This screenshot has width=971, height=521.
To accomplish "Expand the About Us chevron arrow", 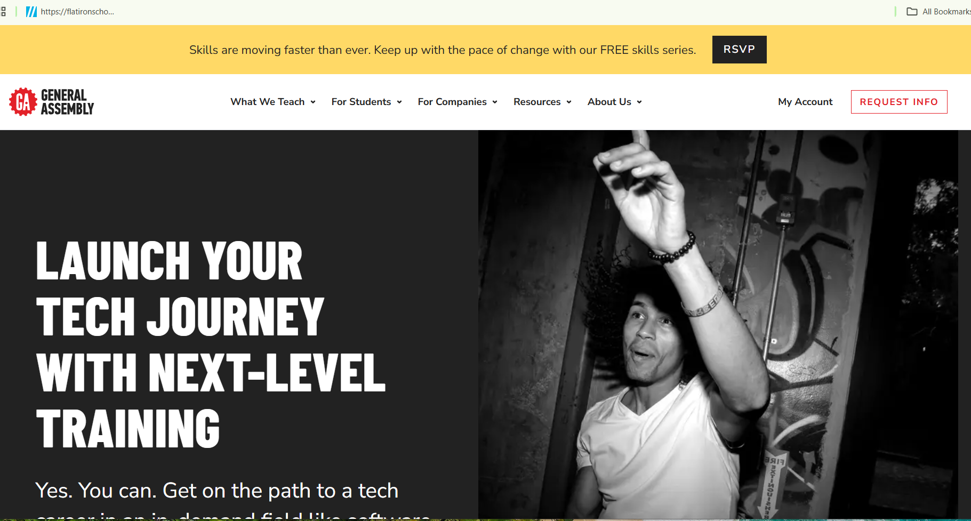I will pos(639,102).
